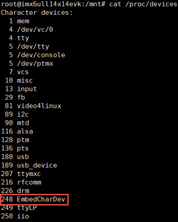Click the highlighted EmbedCharDev entry

coord(34,199)
